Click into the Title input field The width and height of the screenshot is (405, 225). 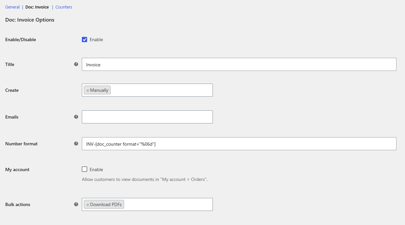pos(239,64)
